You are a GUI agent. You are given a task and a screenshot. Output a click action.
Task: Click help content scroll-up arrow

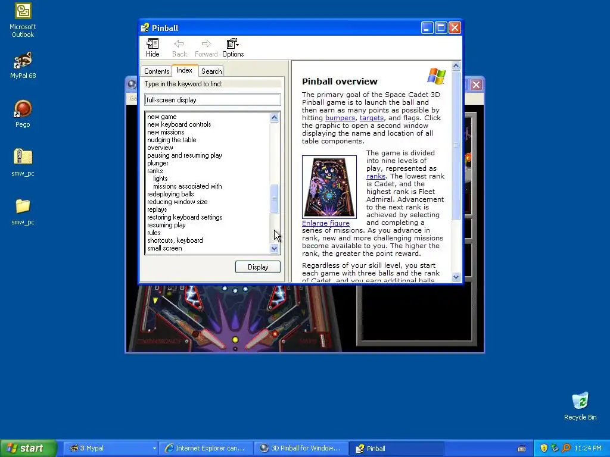pyautogui.click(x=456, y=66)
